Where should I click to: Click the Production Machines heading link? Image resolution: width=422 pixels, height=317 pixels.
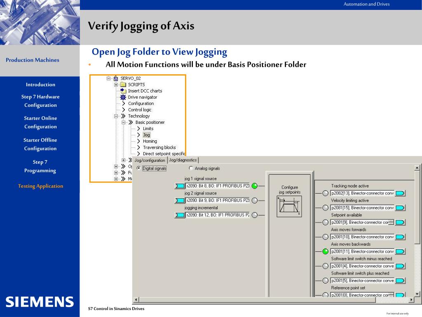tap(32, 60)
